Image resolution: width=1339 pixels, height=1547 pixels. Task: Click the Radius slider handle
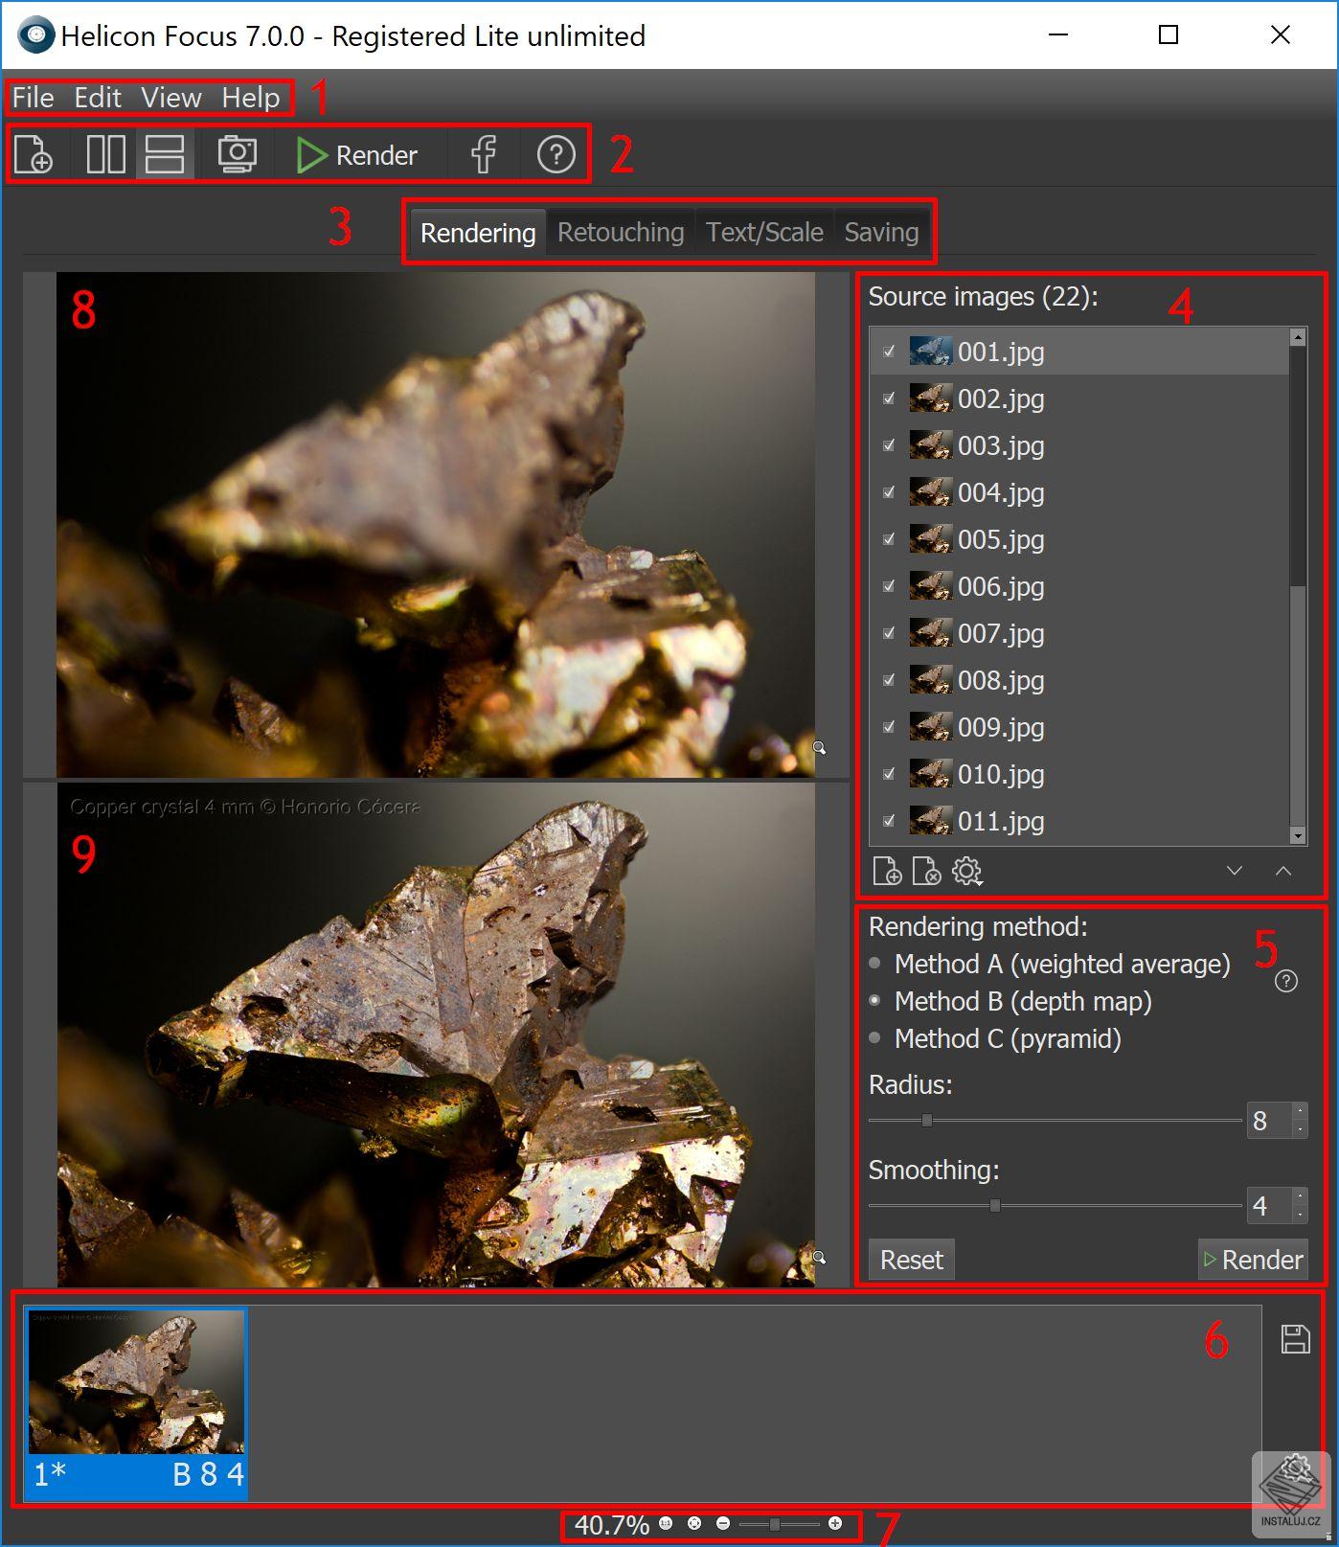click(x=927, y=1120)
